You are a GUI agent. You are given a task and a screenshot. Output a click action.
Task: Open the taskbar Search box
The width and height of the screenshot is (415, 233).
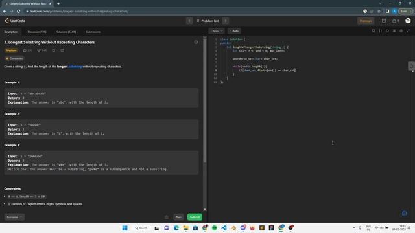tap(141, 228)
